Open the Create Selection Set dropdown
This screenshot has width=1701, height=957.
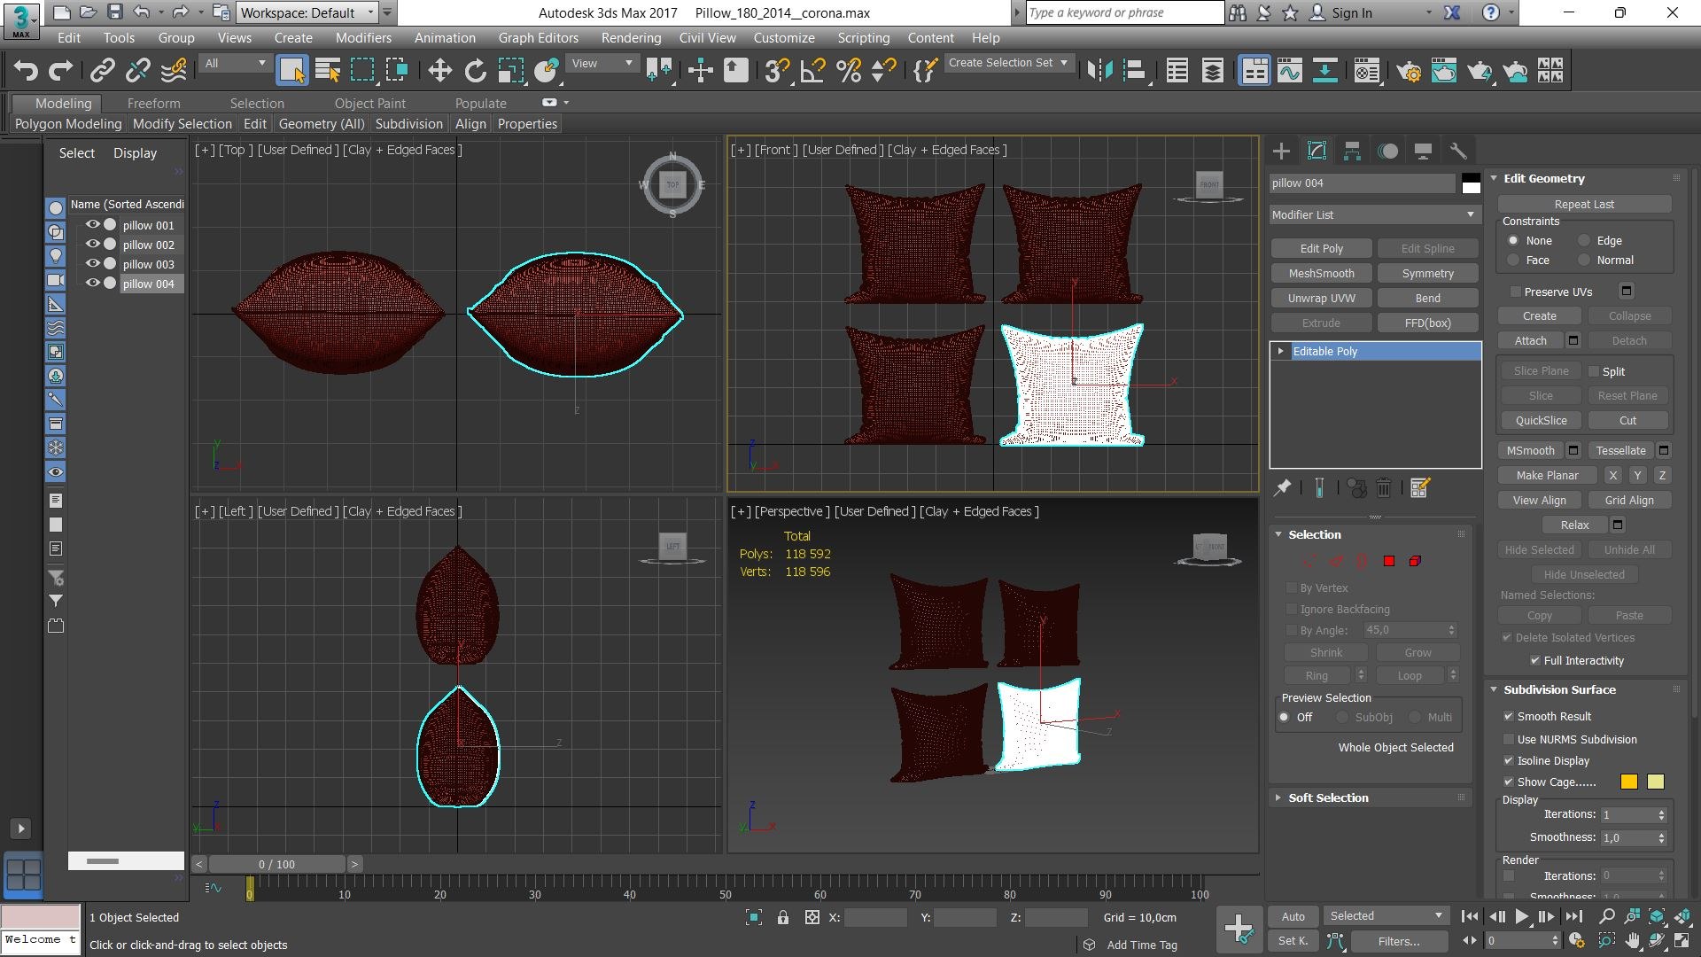(1008, 63)
